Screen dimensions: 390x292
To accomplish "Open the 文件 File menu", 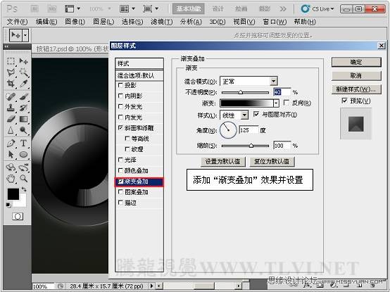I will pyautogui.click(x=17, y=22).
